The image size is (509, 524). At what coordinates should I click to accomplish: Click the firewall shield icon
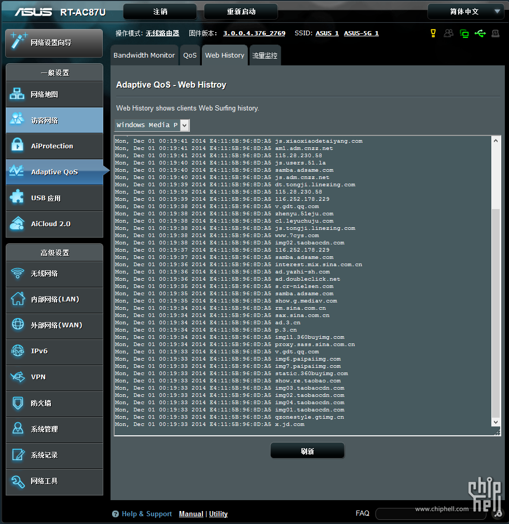[18, 403]
